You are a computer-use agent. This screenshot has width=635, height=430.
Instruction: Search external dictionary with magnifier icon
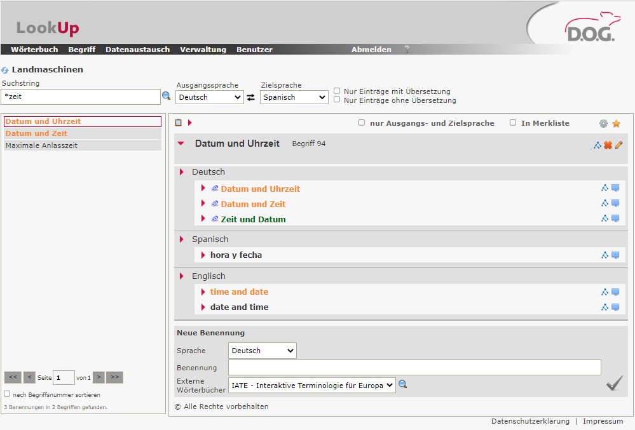pyautogui.click(x=402, y=384)
